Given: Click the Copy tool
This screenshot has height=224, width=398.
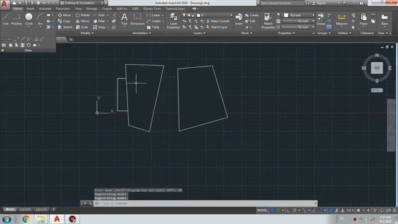Looking at the screenshot, I should point(64,21).
